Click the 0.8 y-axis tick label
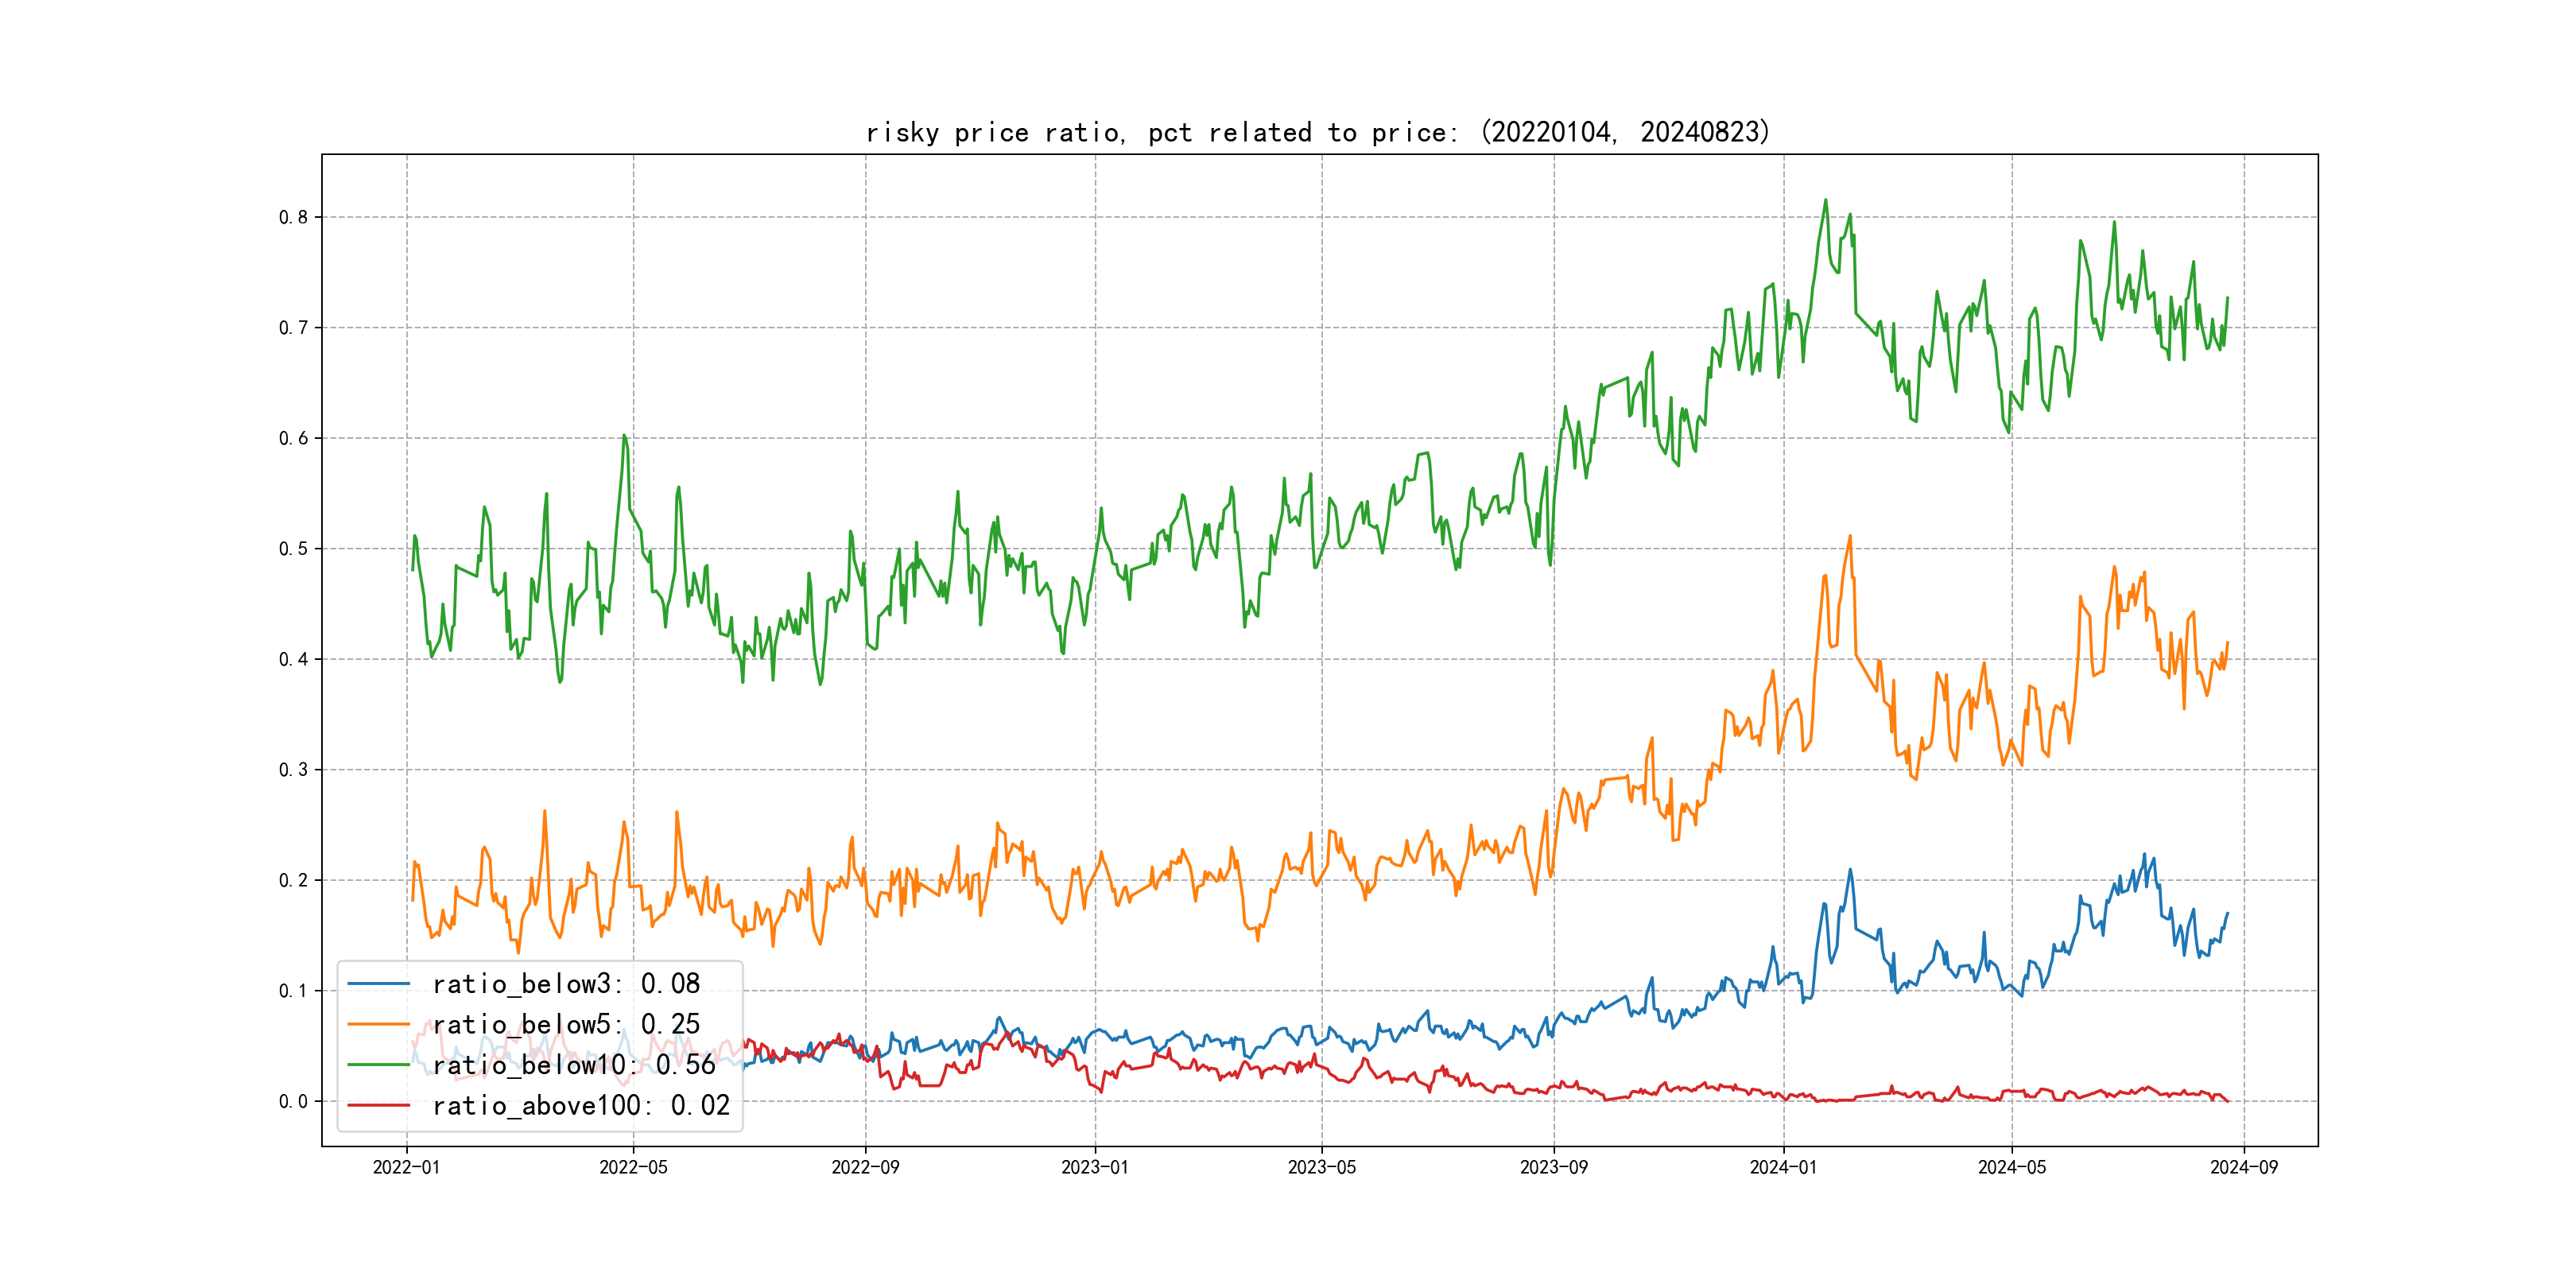This screenshot has width=2576, height=1288. pos(293,217)
